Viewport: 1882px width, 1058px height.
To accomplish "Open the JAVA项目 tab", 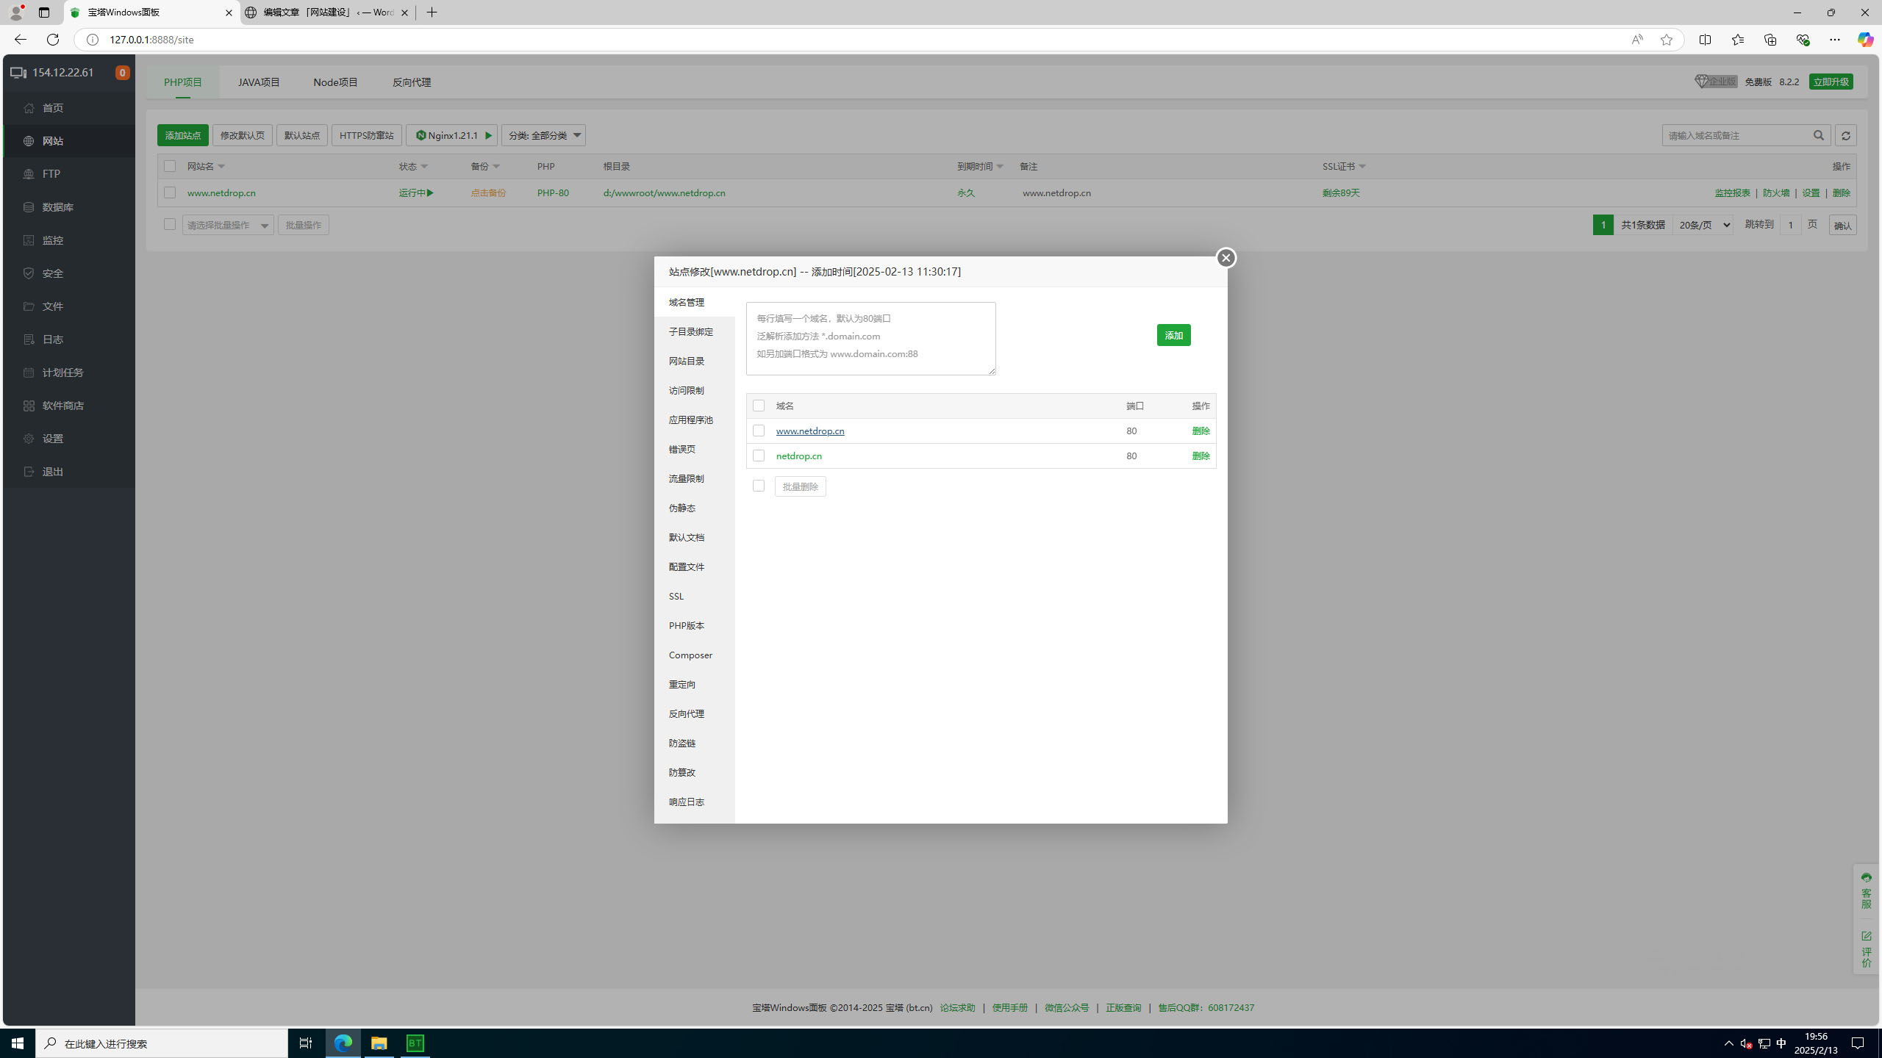I will click(x=259, y=82).
